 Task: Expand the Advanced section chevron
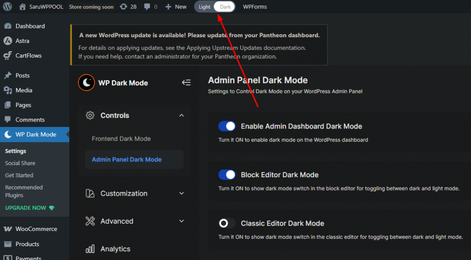181,221
